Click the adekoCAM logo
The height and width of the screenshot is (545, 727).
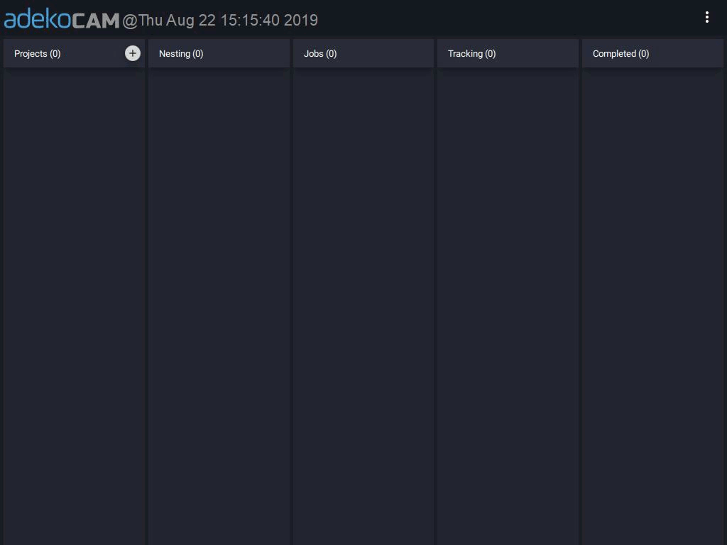point(62,20)
